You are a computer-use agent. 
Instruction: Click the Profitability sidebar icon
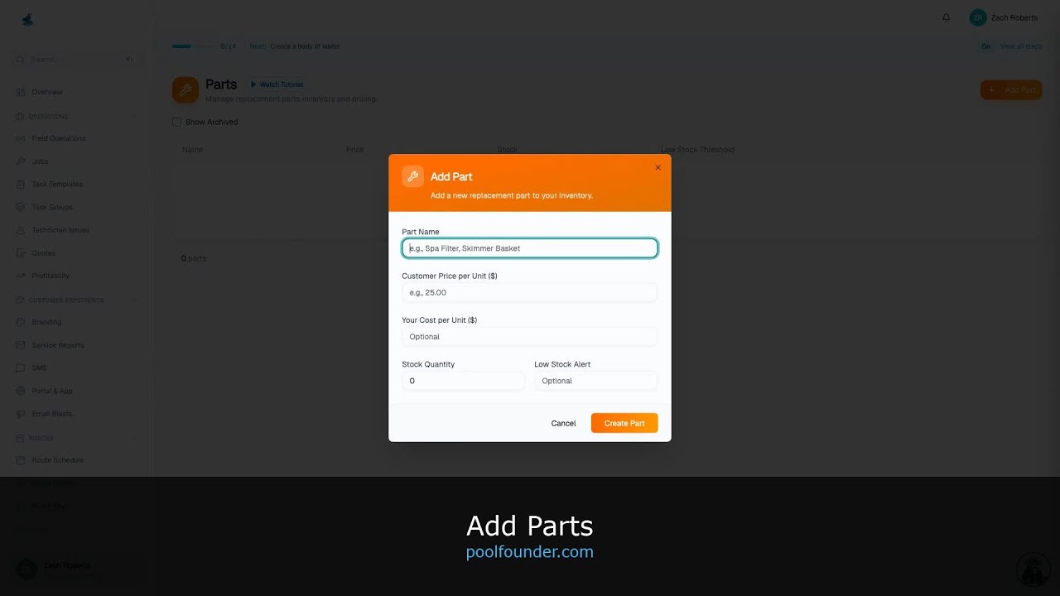pyautogui.click(x=21, y=276)
